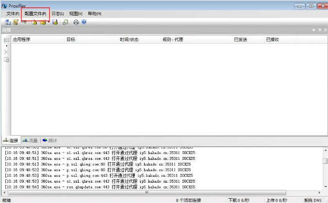This screenshot has height=203, width=328.
Task: Click the 上传 0 B/秒 status entry
Action: (277, 200)
